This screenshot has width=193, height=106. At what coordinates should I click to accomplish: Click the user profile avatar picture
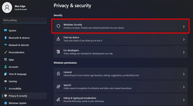[7, 8]
